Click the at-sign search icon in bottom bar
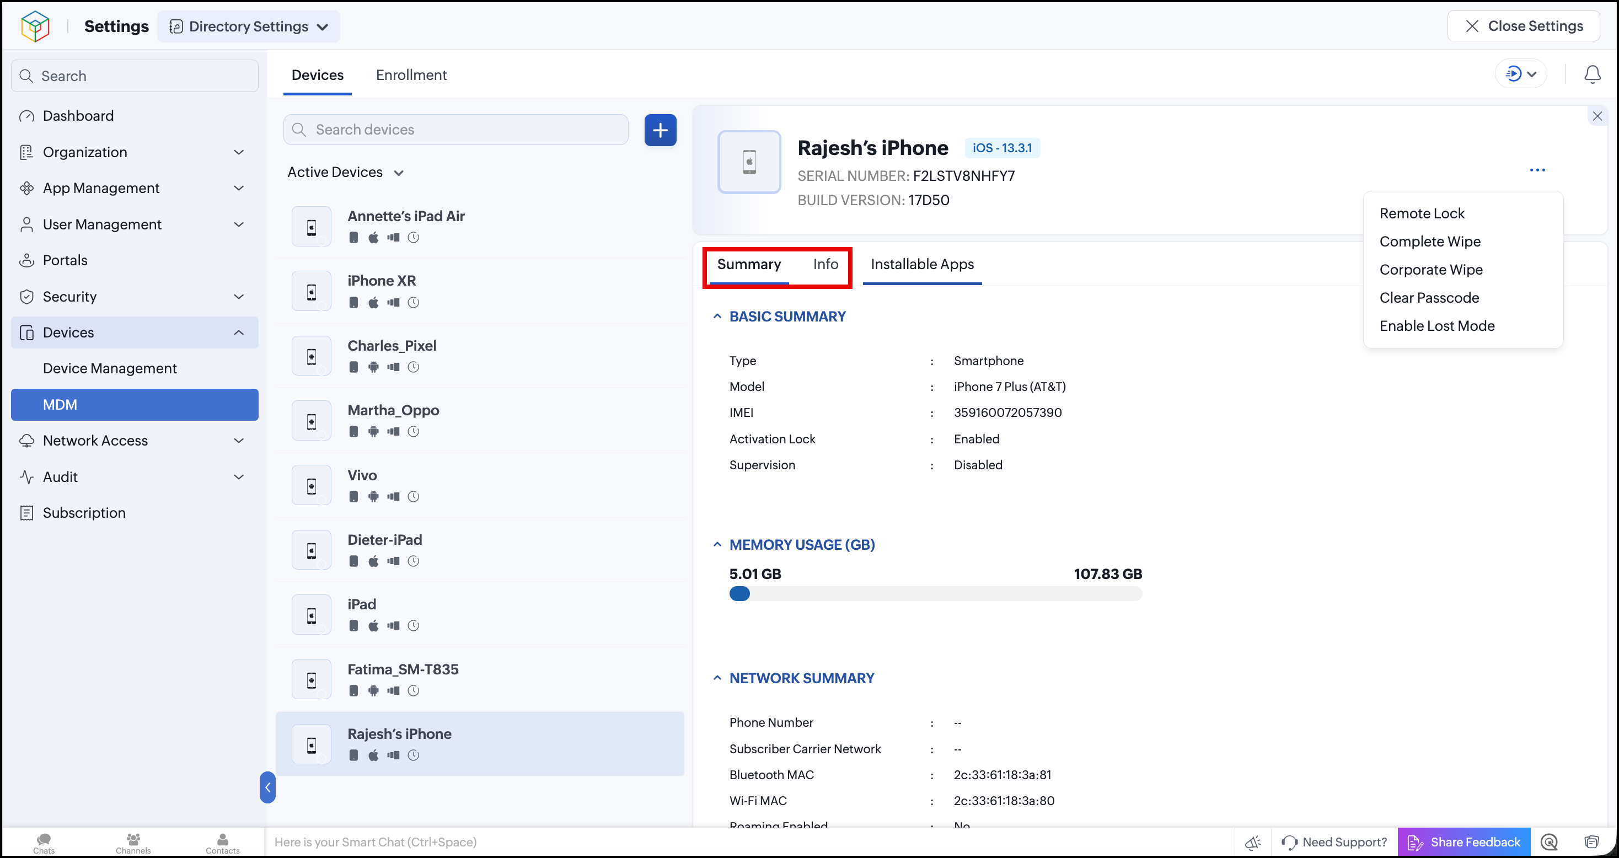 [x=1549, y=843]
